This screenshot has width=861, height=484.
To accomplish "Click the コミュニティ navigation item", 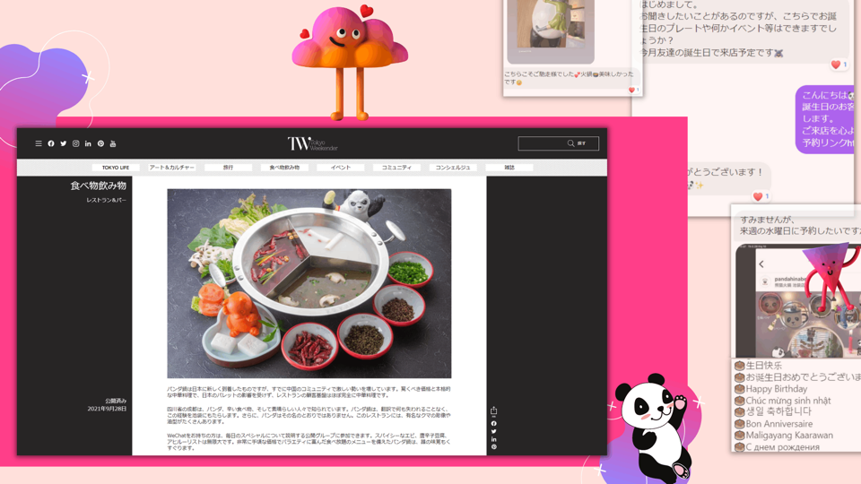I will (x=396, y=168).
